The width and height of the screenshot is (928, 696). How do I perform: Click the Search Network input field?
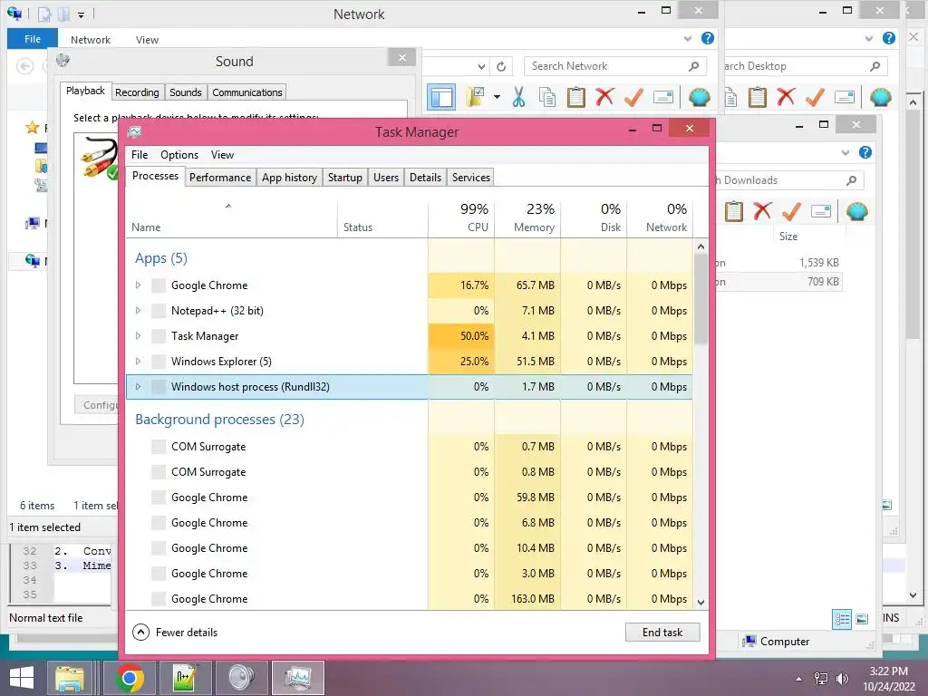(615, 66)
